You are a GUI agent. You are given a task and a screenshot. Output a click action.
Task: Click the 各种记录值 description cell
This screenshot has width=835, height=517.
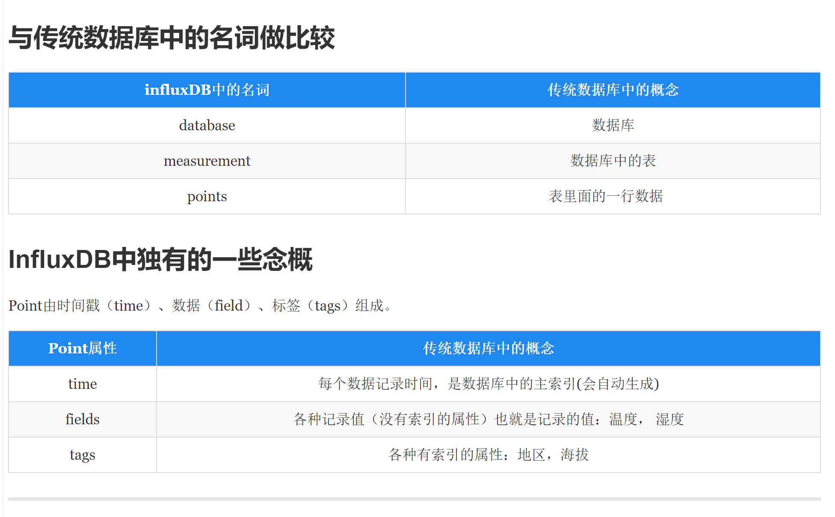pos(488,419)
